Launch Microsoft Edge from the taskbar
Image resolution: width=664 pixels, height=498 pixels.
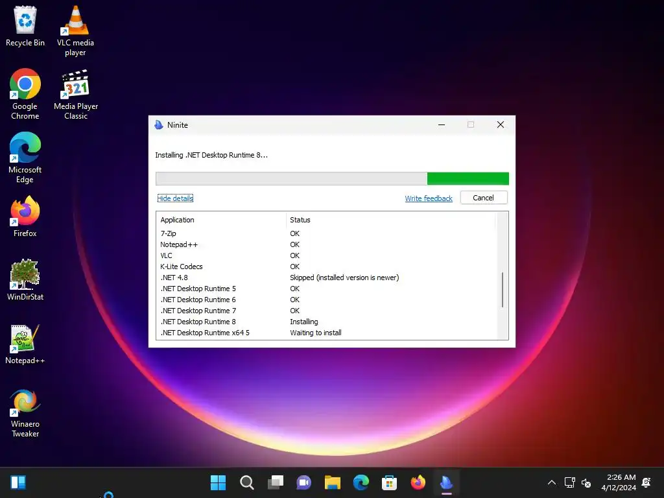pos(361,482)
